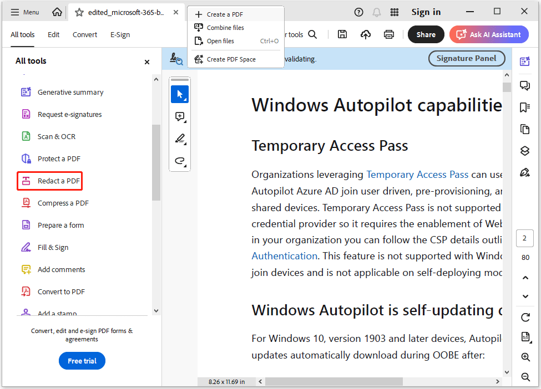This screenshot has height=389, width=541.
Task: Select the Highlighter tool
Action: tap(180, 139)
